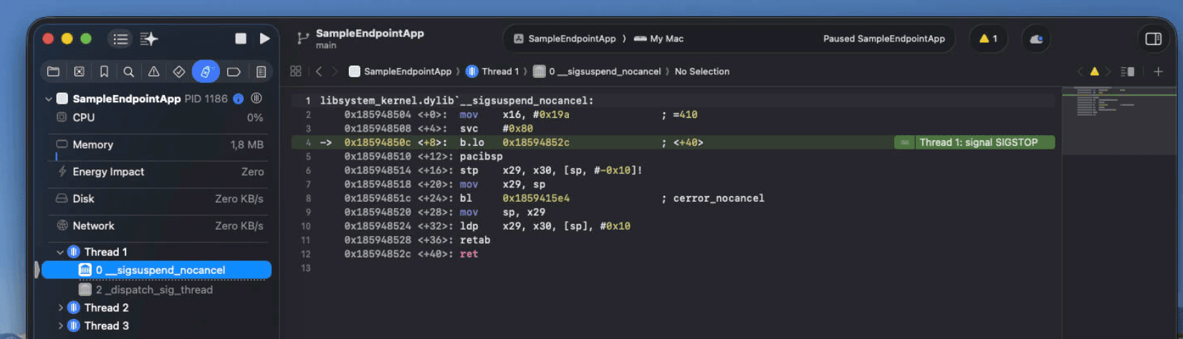1183x339 pixels.
Task: Jump to the next issue arrow
Action: click(1108, 72)
